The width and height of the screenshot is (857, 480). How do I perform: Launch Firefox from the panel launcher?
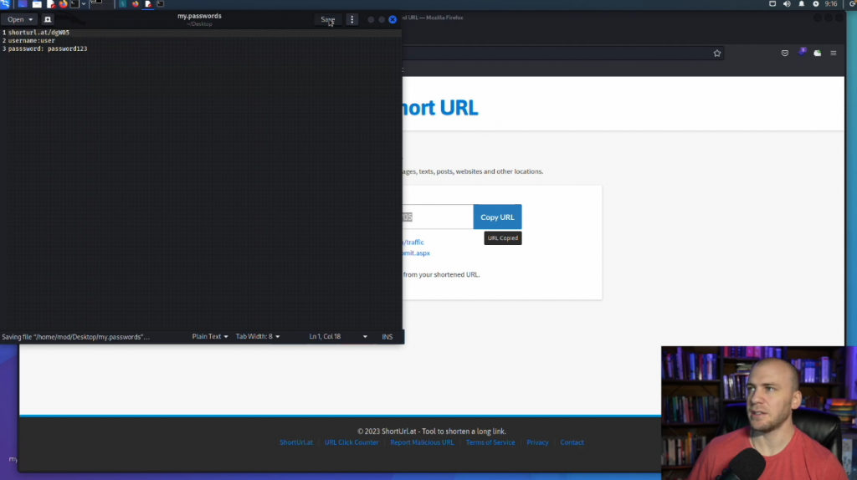[63, 4]
